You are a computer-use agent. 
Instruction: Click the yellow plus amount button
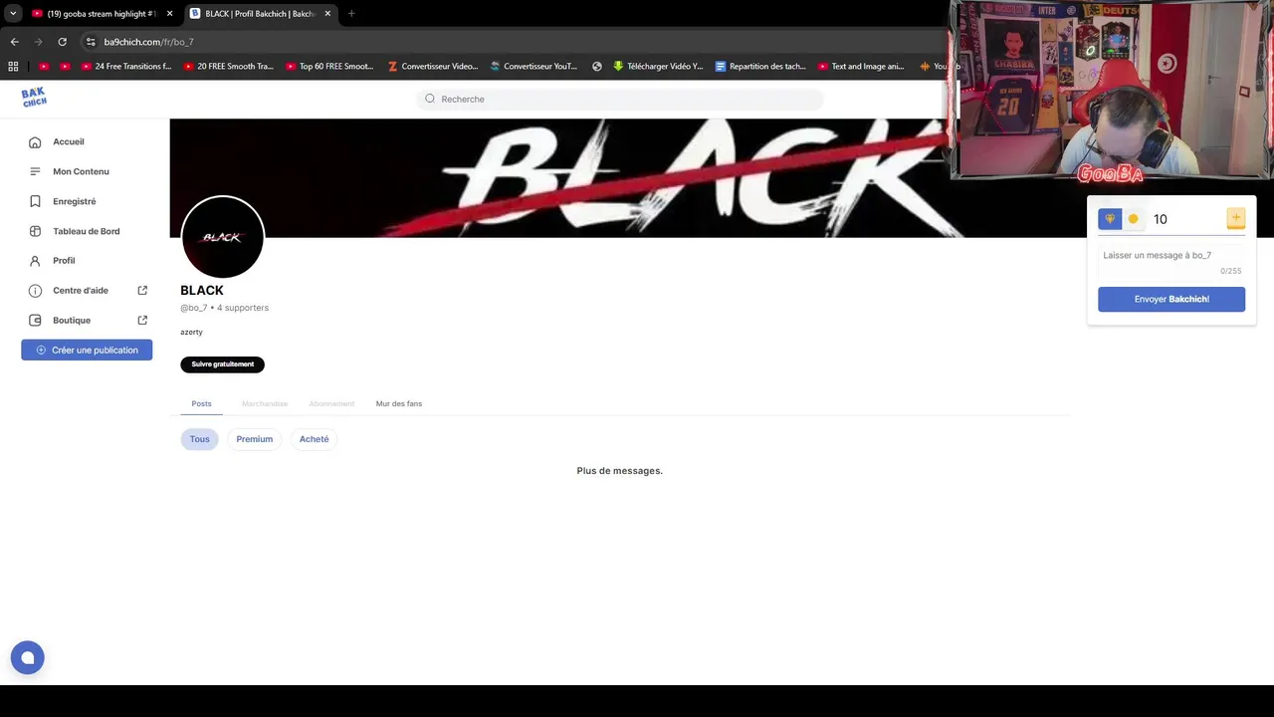(x=1235, y=218)
